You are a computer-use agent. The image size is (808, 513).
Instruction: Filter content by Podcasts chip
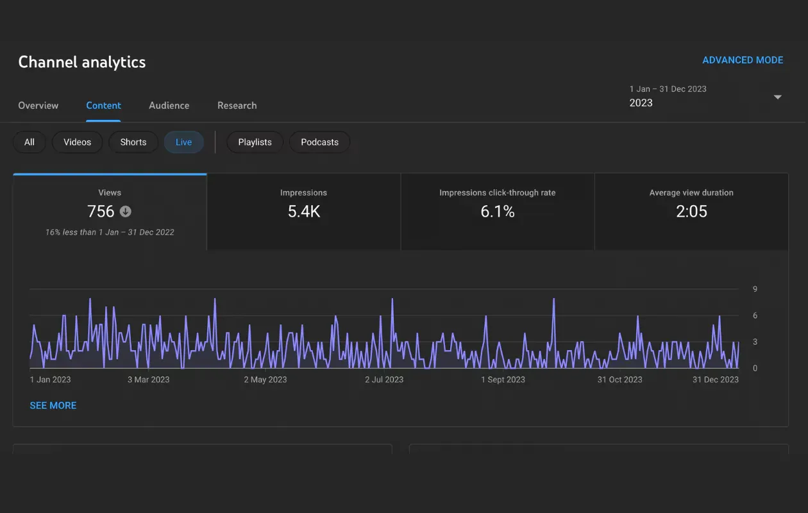[319, 142]
